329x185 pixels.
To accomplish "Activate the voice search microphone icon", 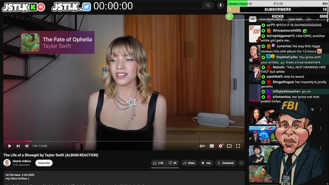I will (x=221, y=5).
